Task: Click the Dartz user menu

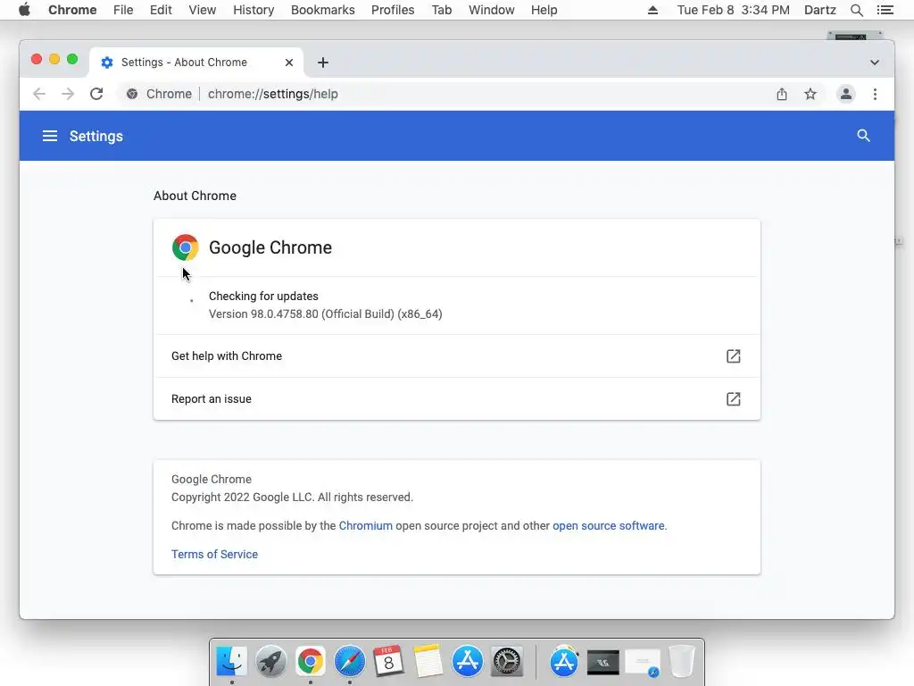Action: 820,10
